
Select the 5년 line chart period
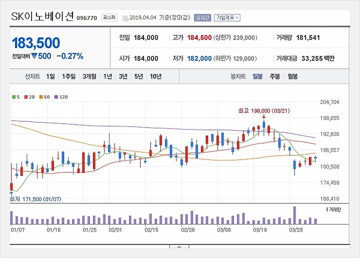coord(138,76)
